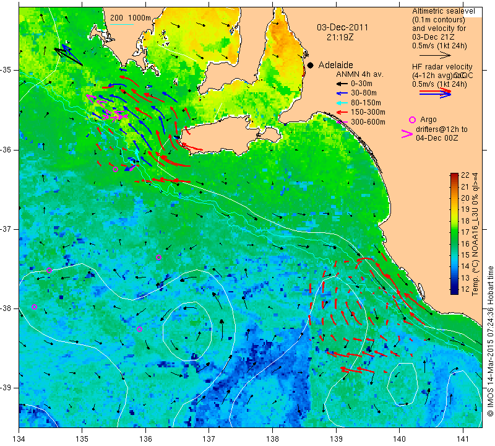Click the Argo float marker near 135.9E 38.3S
The image size is (495, 446).
click(140, 329)
